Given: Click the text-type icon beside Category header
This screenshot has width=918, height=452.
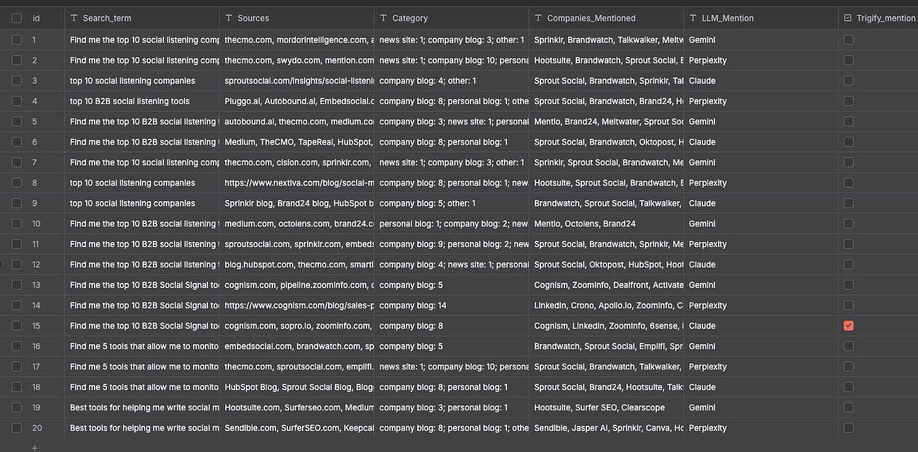Looking at the screenshot, I should pyautogui.click(x=384, y=18).
